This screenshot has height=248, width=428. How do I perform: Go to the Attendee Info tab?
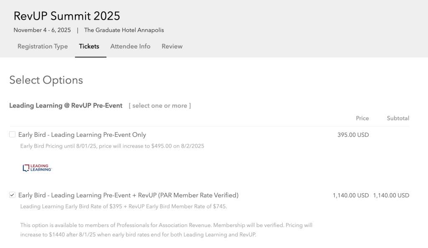tap(130, 46)
